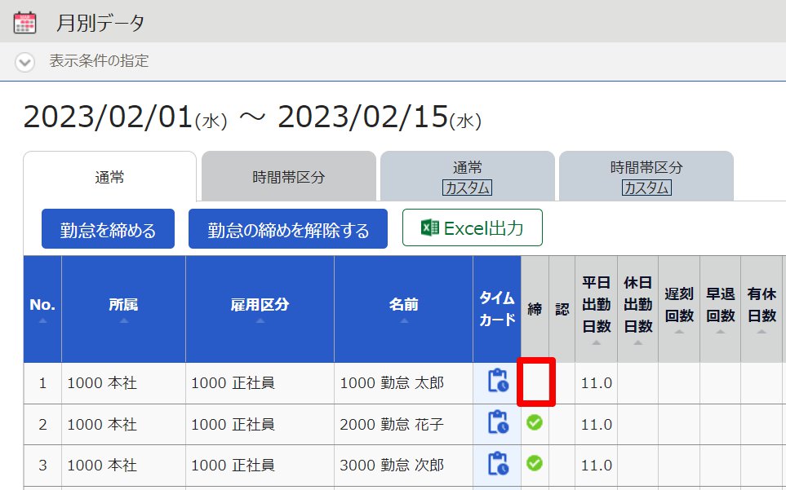
Task: Open the 表示条件の指定 section label
Action: (99, 61)
